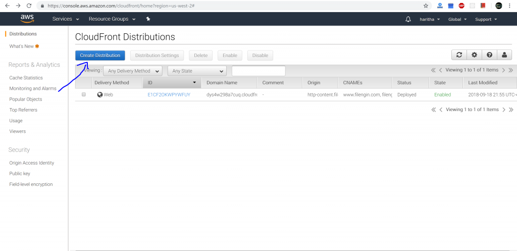Open Cache Statistics report
517x251 pixels.
pos(26,78)
